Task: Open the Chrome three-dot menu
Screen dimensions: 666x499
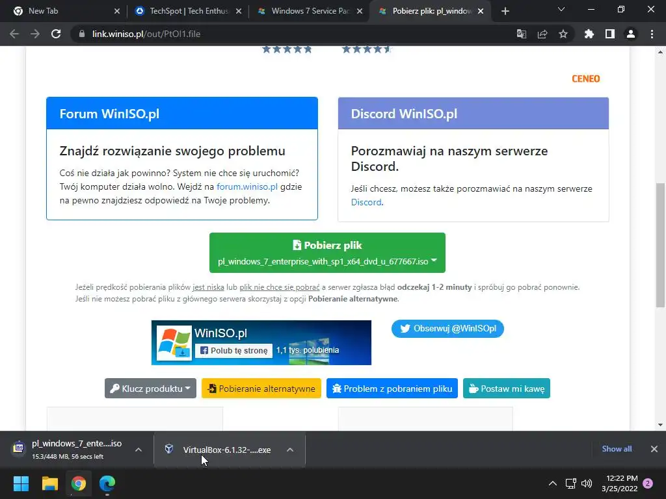Action: coord(652,34)
